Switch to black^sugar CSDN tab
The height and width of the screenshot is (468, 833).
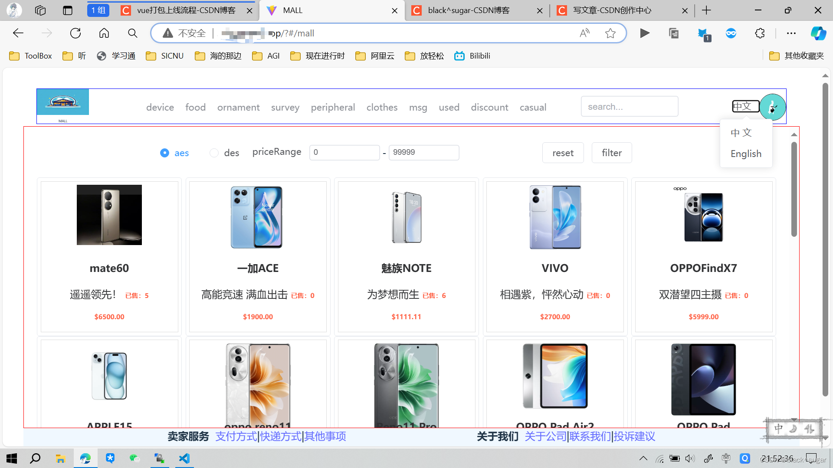coord(477,10)
